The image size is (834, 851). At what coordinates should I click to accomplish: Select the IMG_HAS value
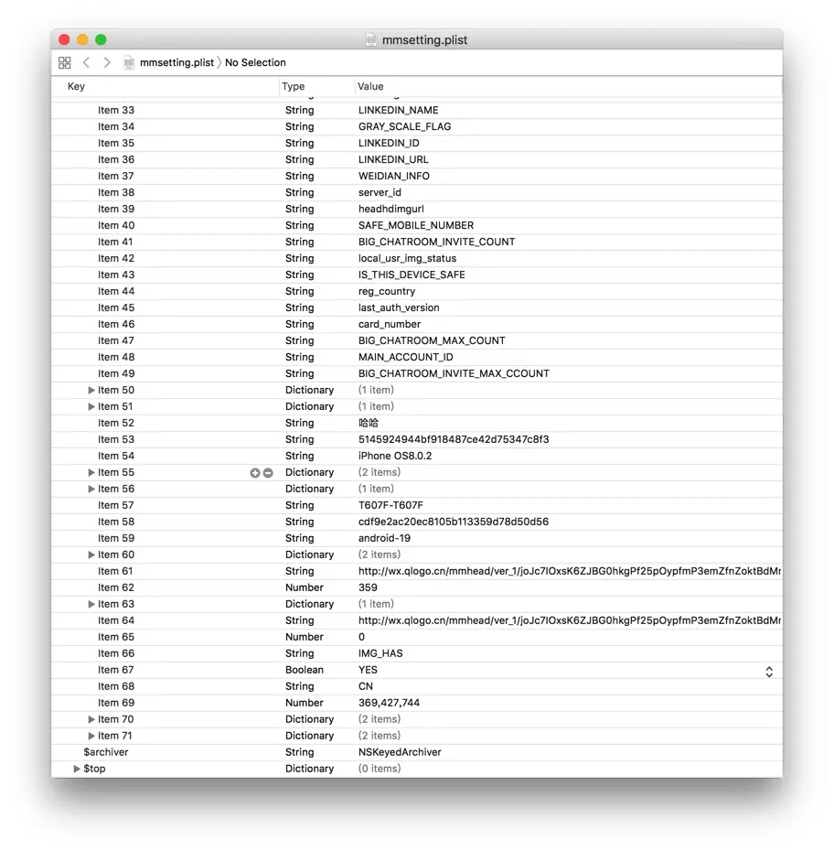coord(380,653)
